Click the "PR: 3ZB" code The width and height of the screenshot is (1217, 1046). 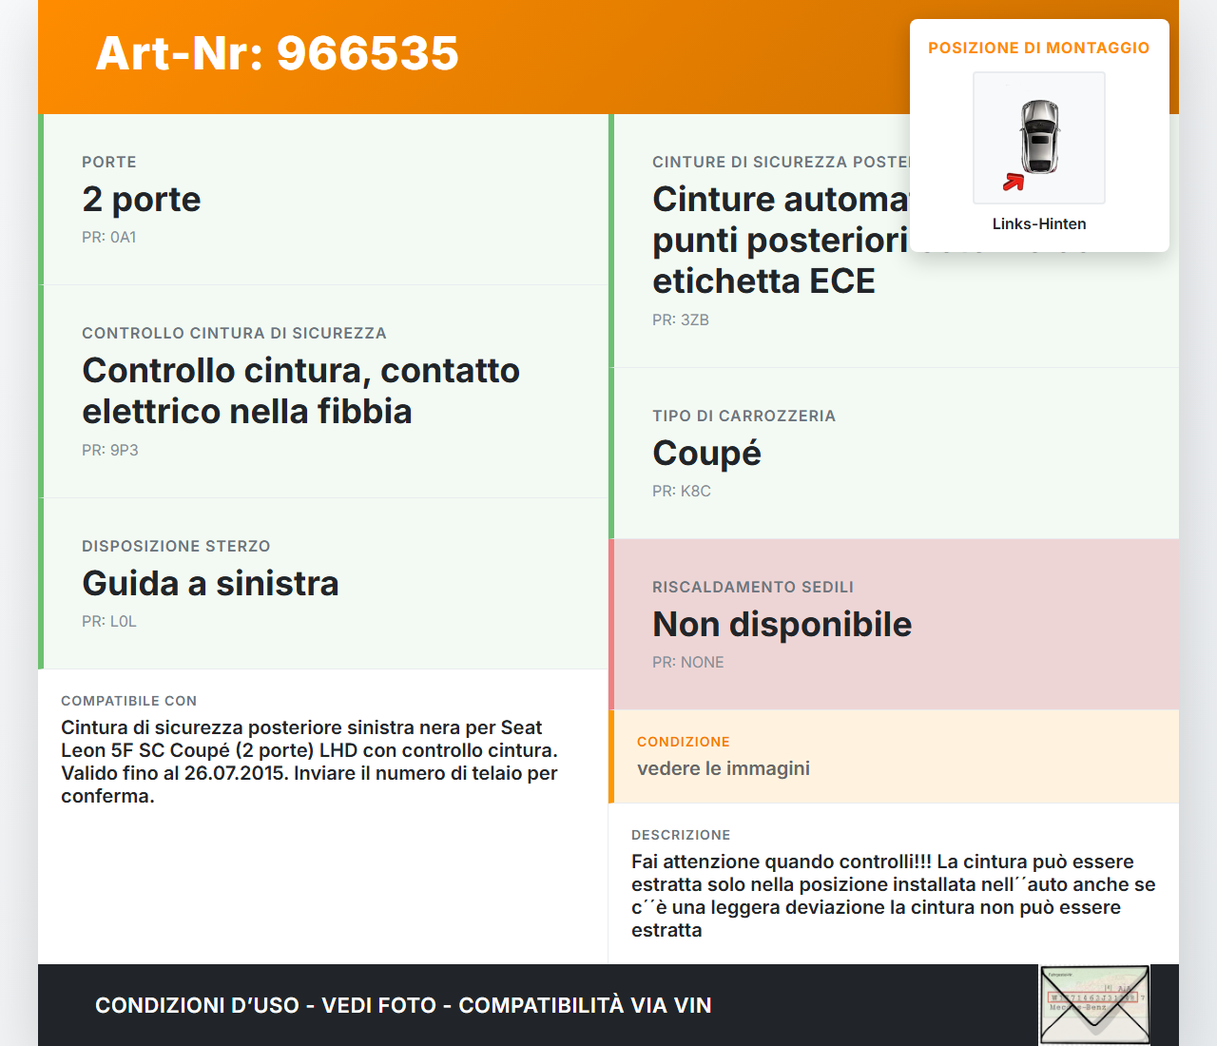click(681, 320)
